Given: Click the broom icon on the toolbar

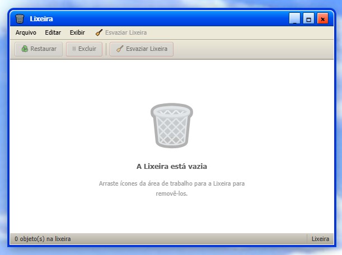Looking at the screenshot, I should (x=119, y=49).
